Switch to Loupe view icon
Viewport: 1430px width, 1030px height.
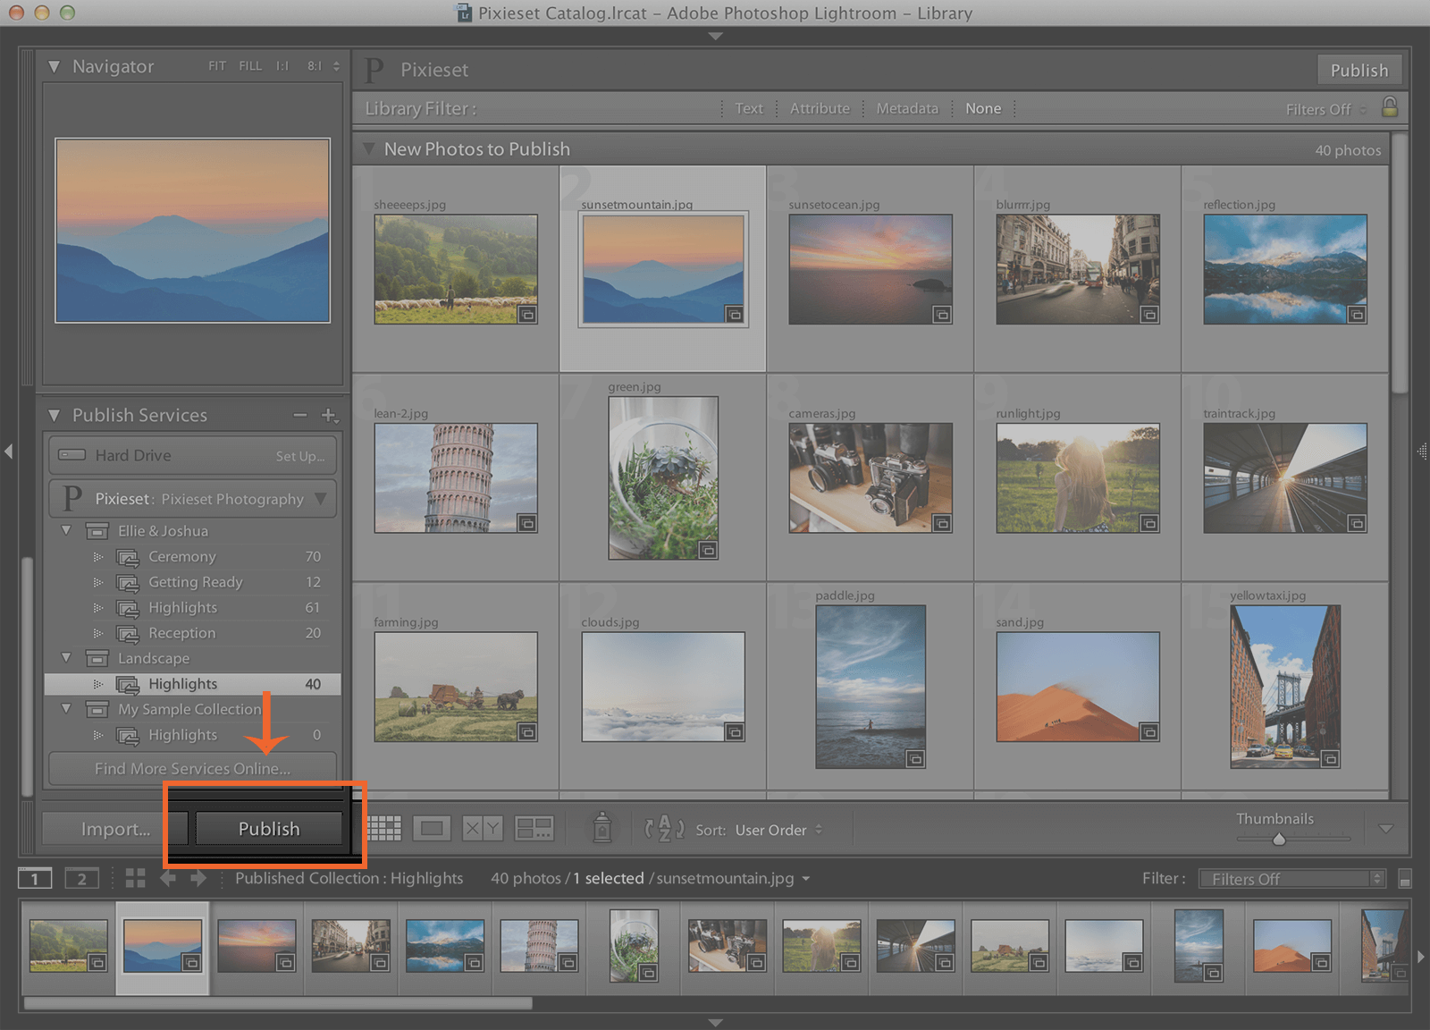(x=433, y=827)
